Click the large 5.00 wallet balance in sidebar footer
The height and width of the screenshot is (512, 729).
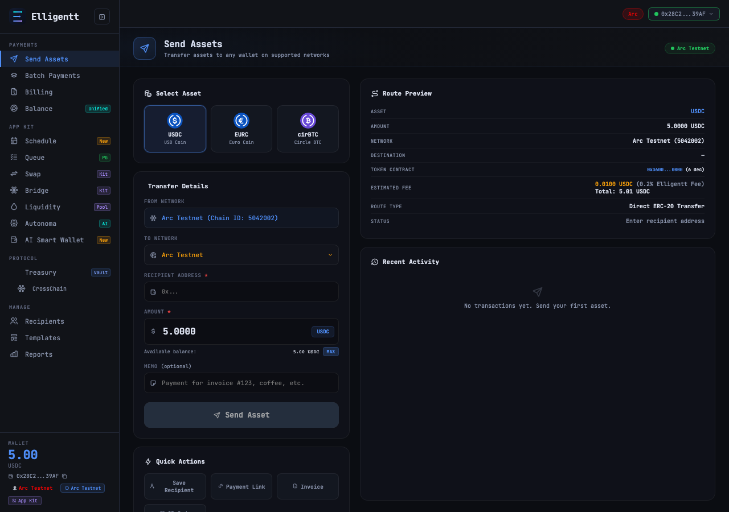click(x=23, y=455)
